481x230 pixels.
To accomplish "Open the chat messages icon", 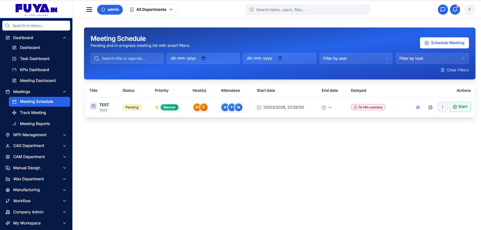I will click(443, 10).
